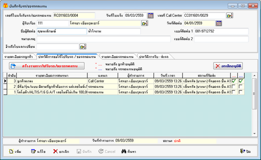
Task: Open ประวัติการรับ - ส่งรถ tab
Action: (154, 57)
